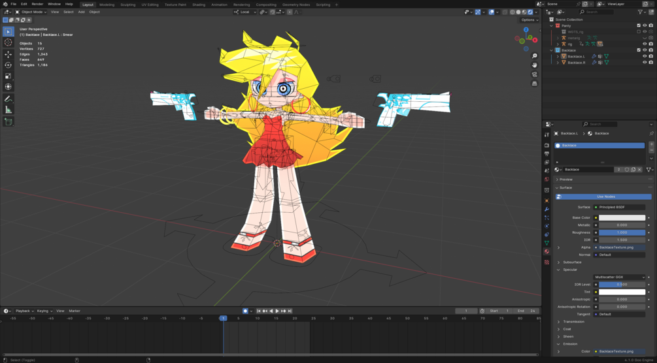Image resolution: width=657 pixels, height=363 pixels.
Task: Activate the Scale tool
Action: point(8,76)
